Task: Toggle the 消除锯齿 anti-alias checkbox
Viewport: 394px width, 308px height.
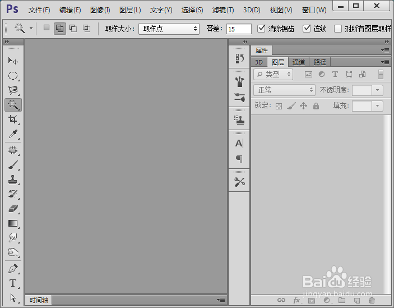Action: point(261,29)
